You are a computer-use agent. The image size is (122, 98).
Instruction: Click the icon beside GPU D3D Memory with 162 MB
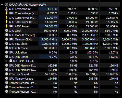[x=7, y=65]
